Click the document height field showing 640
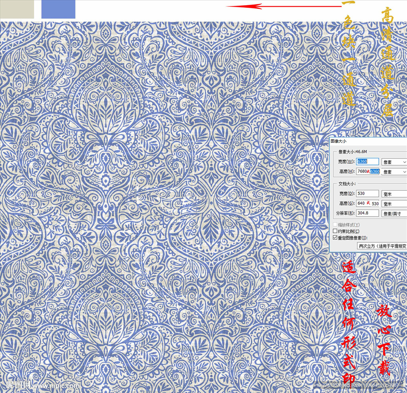This screenshot has height=393, width=407. coord(367,203)
